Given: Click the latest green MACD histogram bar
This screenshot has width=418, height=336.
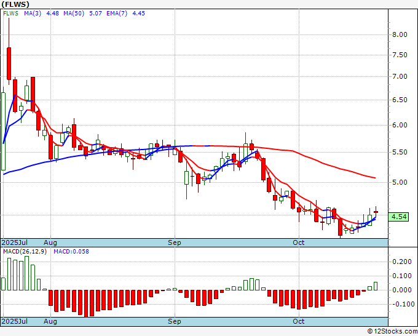Looking at the screenshot, I should pos(376,286).
